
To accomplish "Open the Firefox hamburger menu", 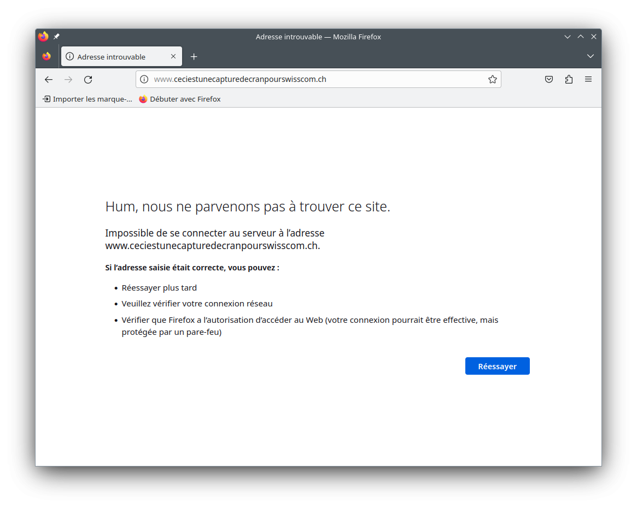I will [x=588, y=79].
